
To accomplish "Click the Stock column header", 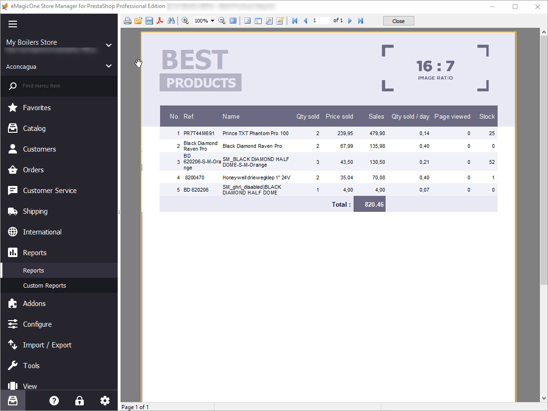I will (487, 116).
